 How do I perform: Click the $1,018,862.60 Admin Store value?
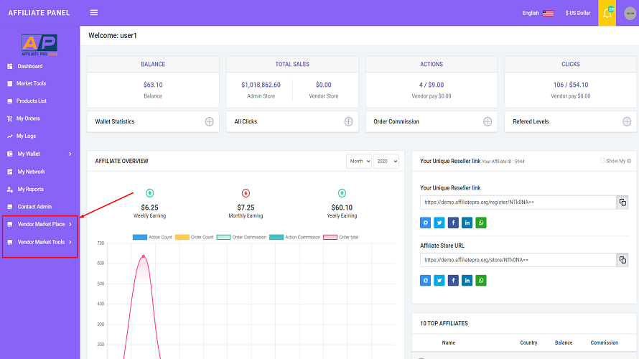click(x=261, y=85)
